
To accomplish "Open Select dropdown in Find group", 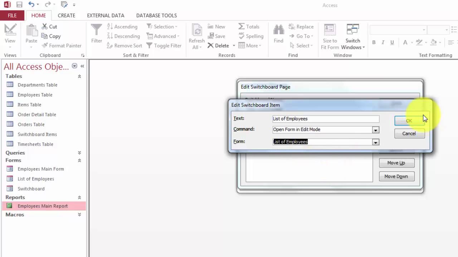I will click(x=301, y=46).
